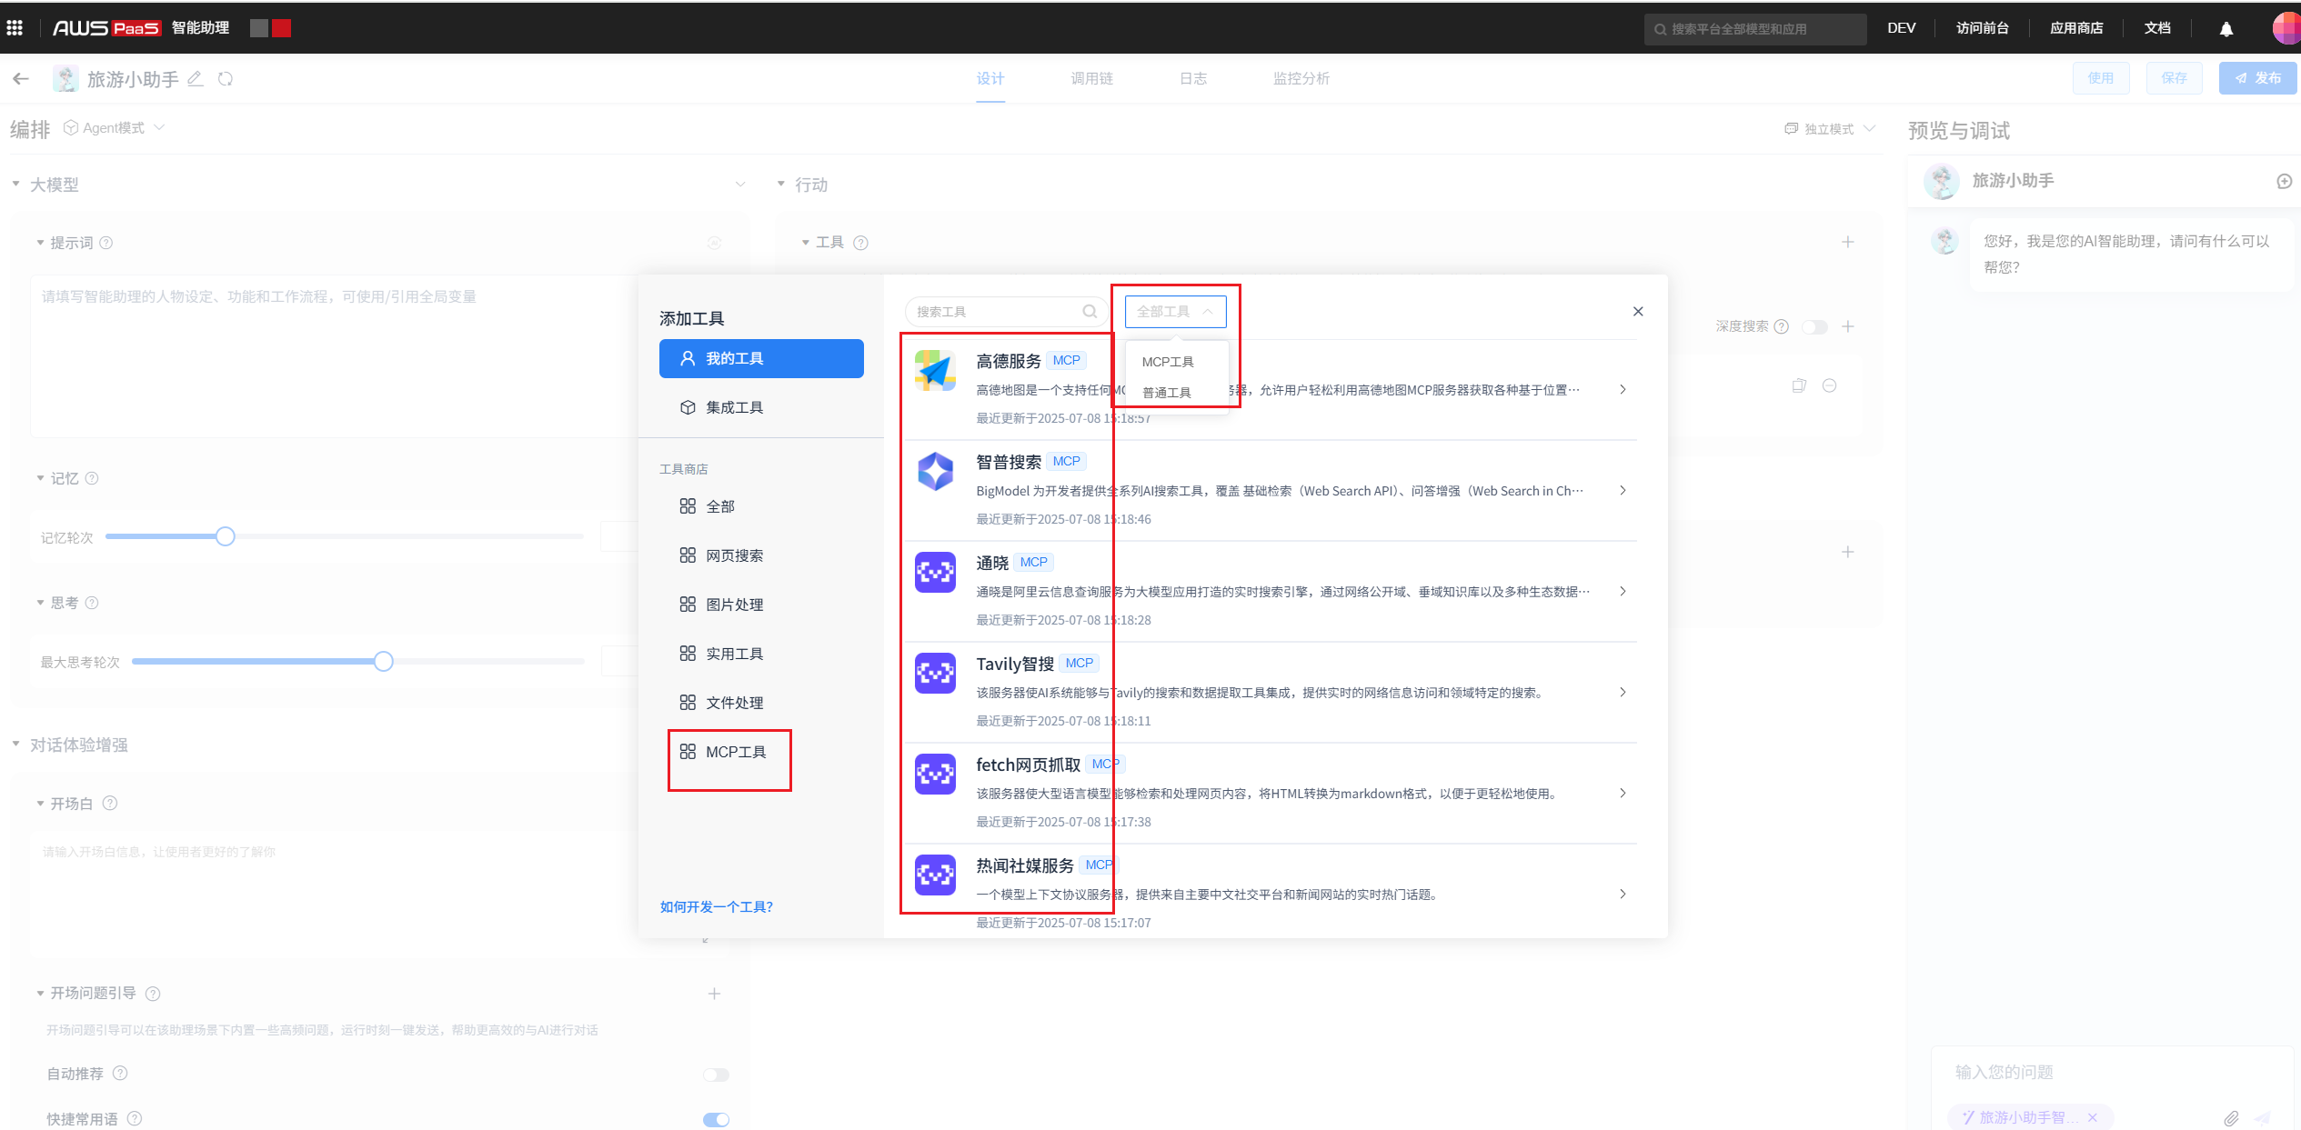Toggle the 快捷常用语 switch
Screen dimensions: 2301x1130
716,1119
